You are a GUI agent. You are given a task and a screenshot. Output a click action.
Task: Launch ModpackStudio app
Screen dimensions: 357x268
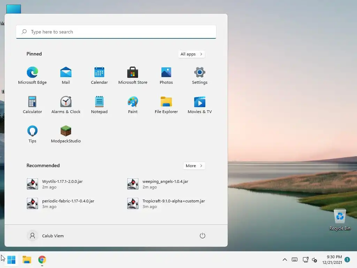(66, 134)
